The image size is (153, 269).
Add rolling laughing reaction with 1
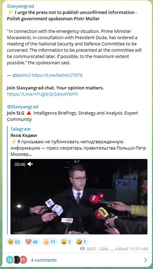pos(81,242)
